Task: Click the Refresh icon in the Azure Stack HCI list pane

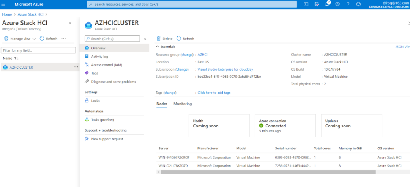Action: (42, 38)
